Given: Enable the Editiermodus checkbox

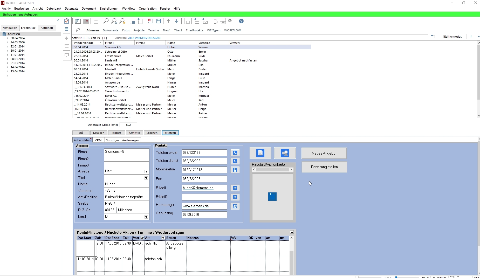Looking at the screenshot, I should (x=442, y=37).
